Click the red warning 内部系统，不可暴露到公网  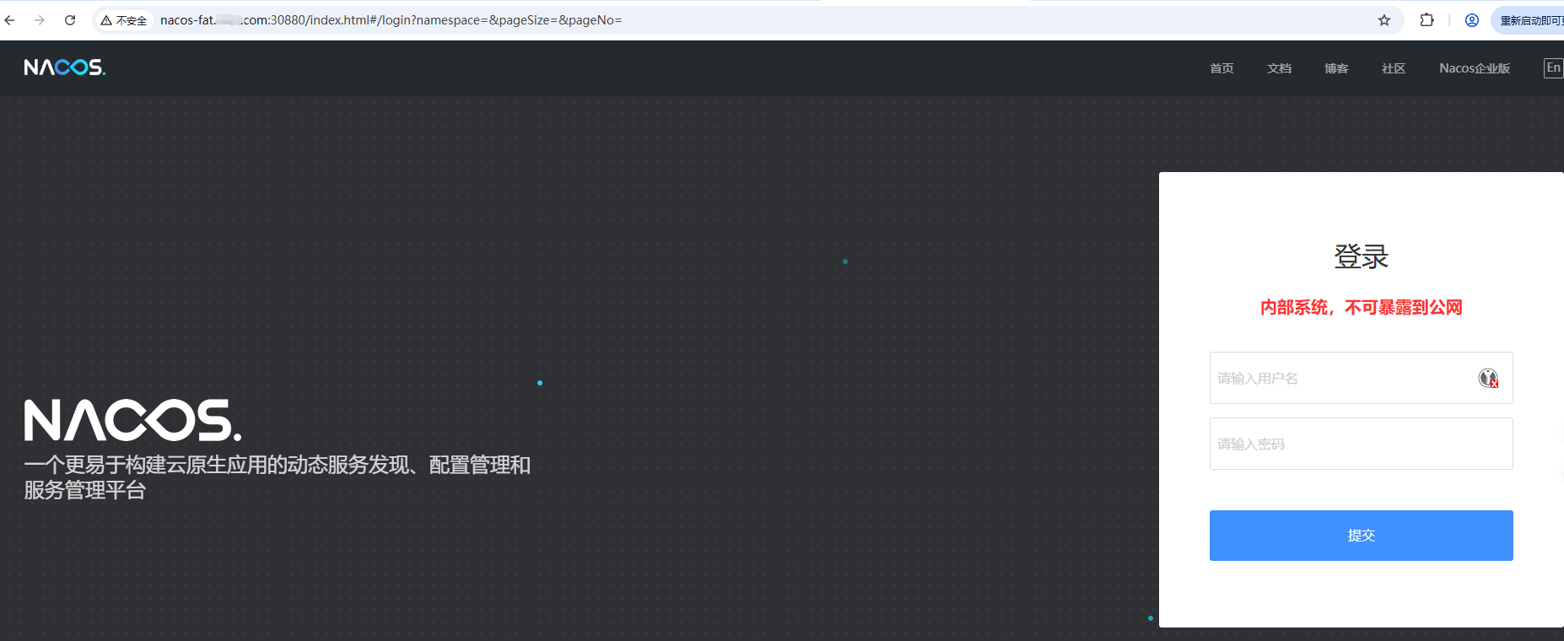pos(1361,307)
